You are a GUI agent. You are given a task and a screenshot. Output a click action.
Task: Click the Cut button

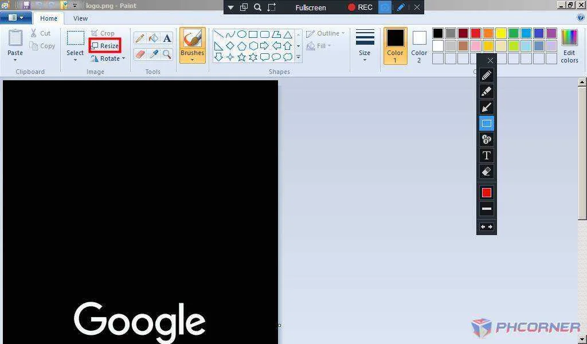41,33
